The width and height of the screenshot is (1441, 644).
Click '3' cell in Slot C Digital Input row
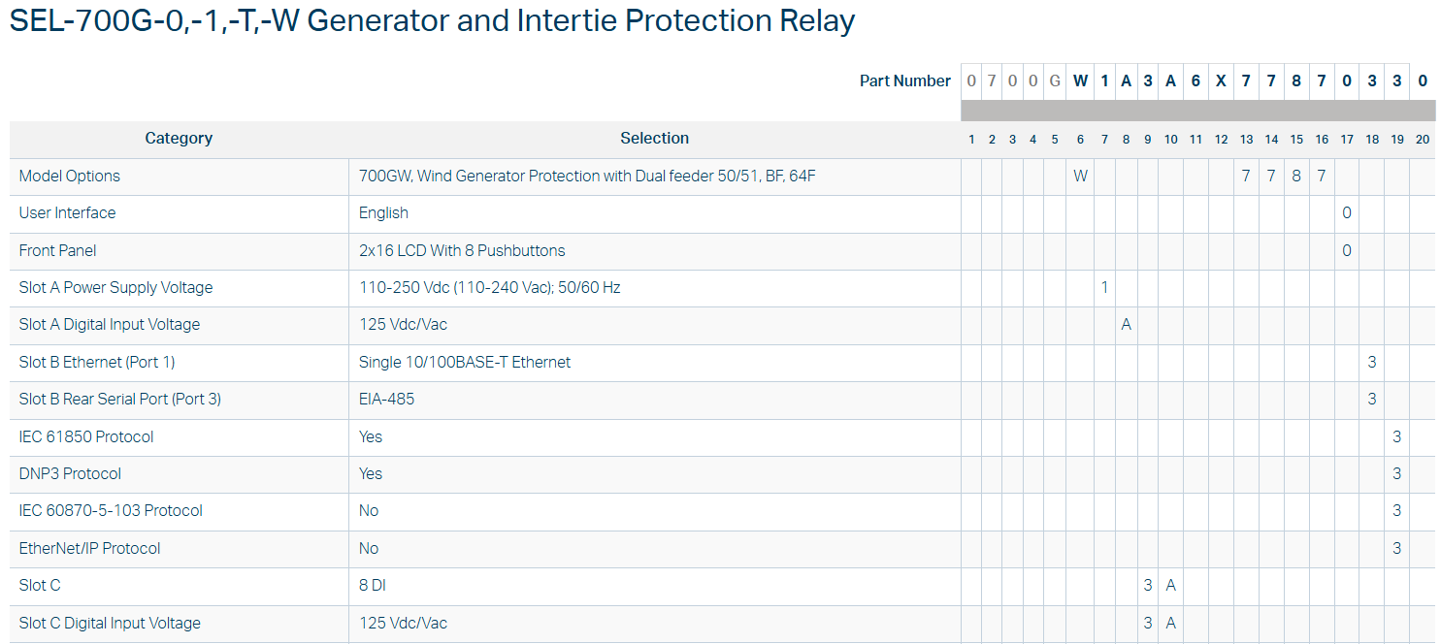click(1148, 624)
